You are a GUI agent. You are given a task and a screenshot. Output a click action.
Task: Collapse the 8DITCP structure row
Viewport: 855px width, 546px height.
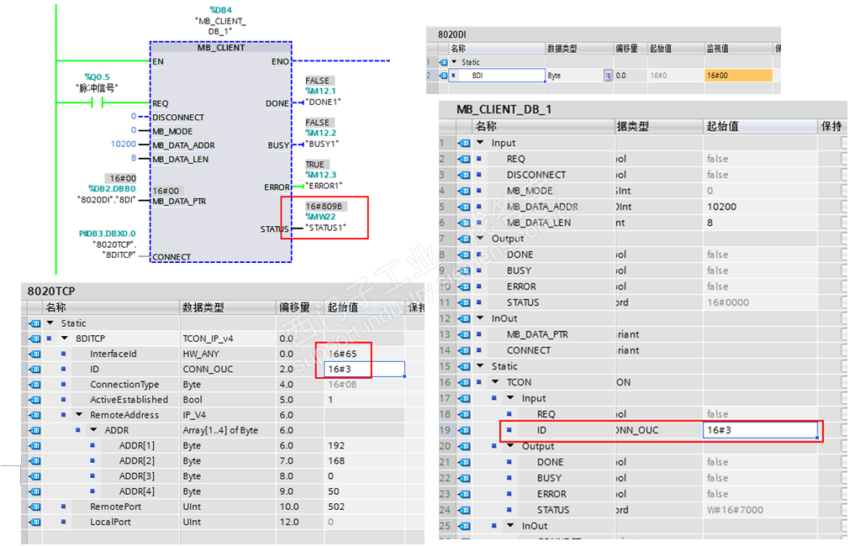pyautogui.click(x=65, y=339)
